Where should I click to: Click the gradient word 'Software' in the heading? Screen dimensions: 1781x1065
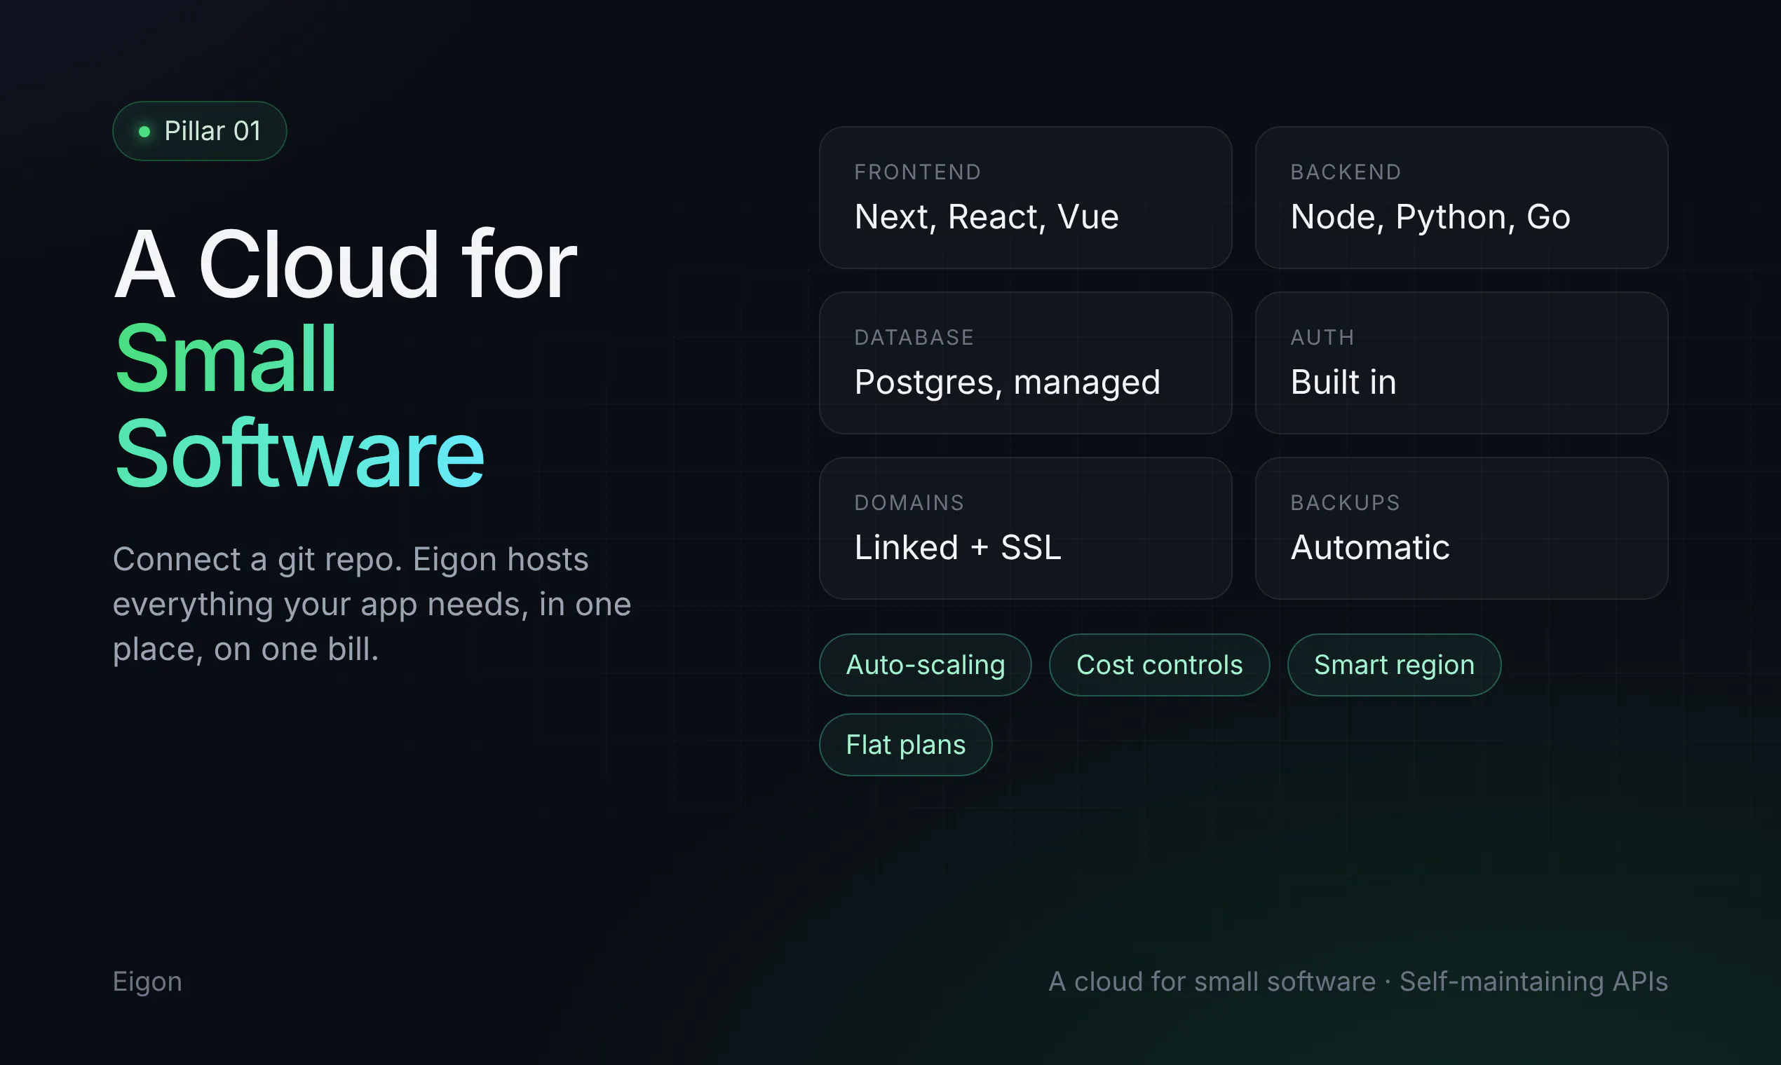(x=299, y=453)
